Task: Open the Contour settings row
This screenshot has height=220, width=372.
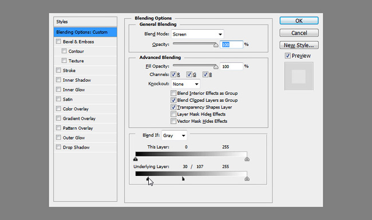Action: coord(85,51)
